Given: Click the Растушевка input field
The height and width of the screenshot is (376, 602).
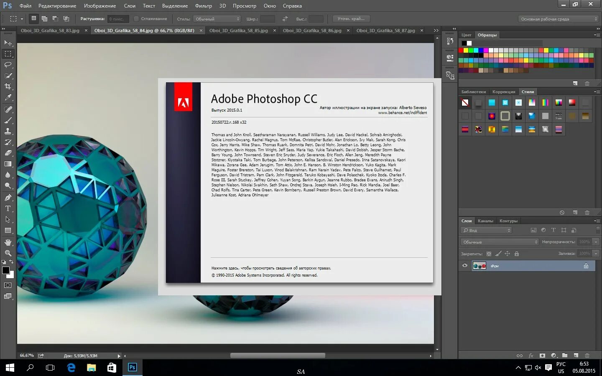Looking at the screenshot, I should tap(118, 19).
